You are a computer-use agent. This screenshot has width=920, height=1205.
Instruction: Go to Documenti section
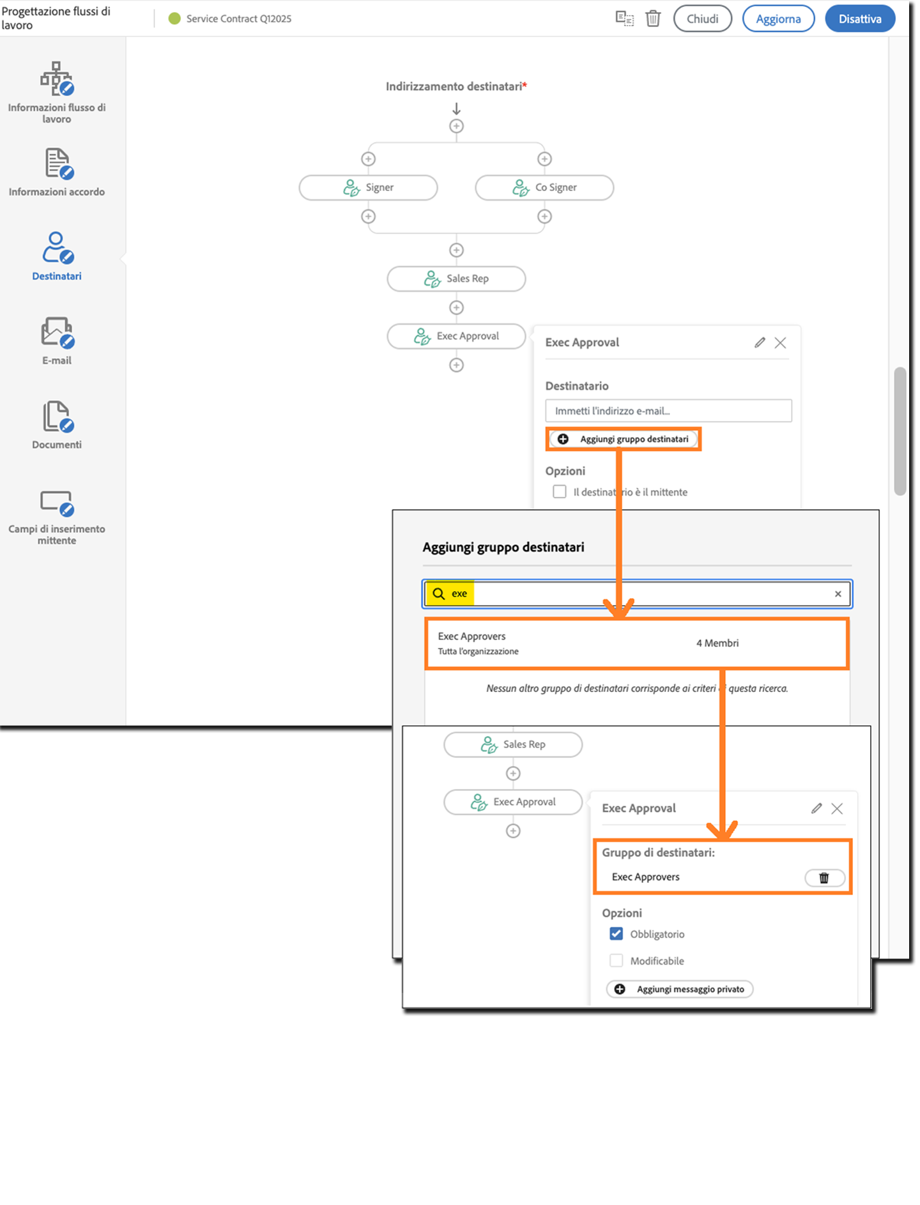(57, 426)
